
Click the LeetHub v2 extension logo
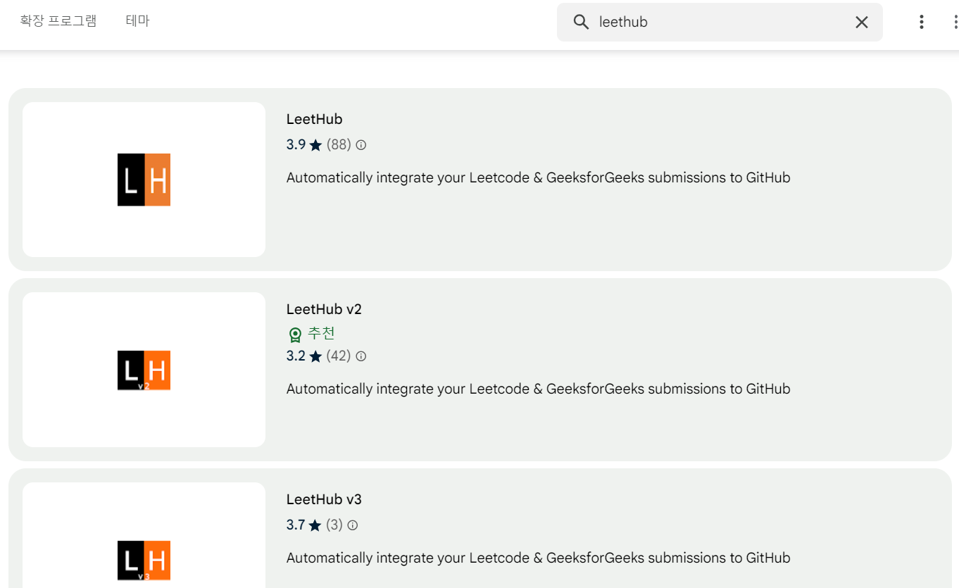144,370
